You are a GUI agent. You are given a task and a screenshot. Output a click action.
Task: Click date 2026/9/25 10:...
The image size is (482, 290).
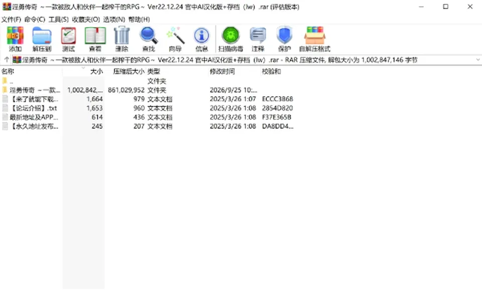(x=233, y=90)
